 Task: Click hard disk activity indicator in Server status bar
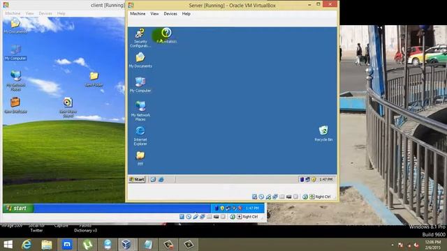coord(254,197)
